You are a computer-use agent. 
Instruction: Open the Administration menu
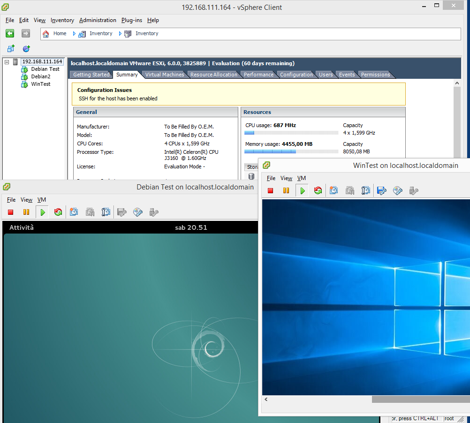[x=98, y=20]
